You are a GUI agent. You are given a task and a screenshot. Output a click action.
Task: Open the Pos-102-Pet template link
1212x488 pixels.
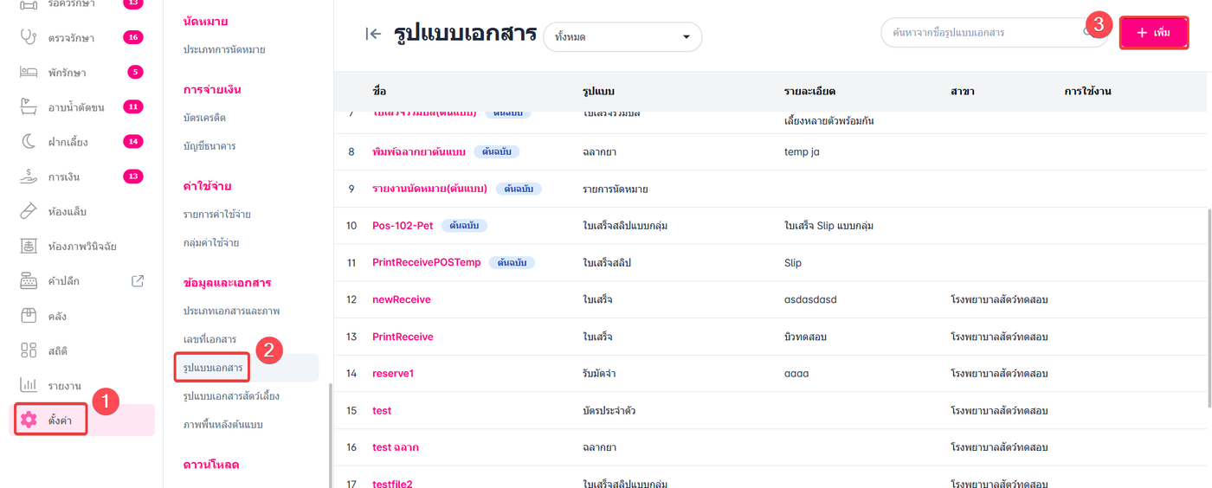tap(403, 226)
